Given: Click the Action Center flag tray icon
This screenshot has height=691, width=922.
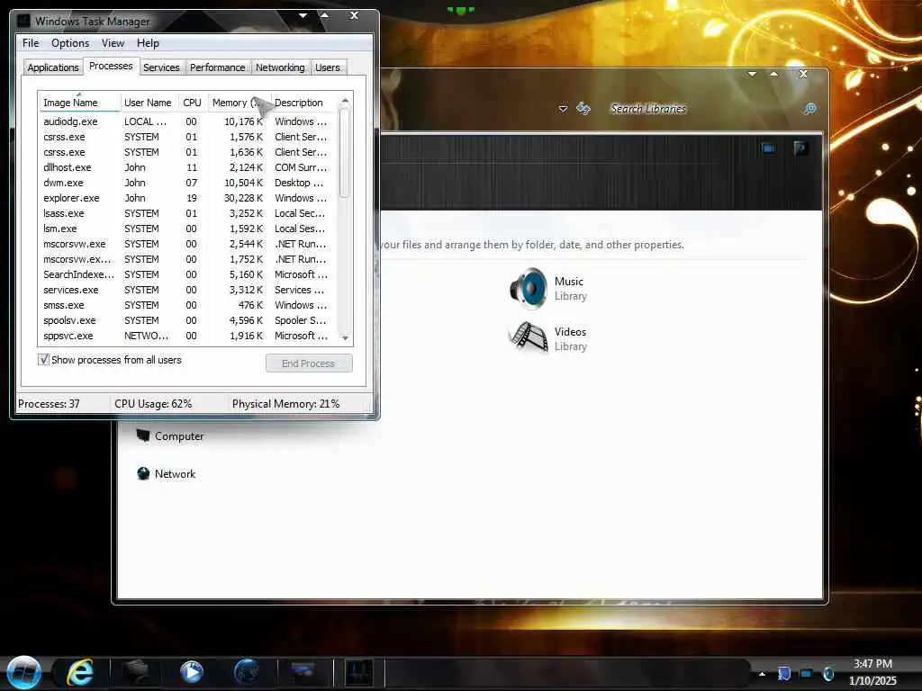Looking at the screenshot, I should pos(784,673).
